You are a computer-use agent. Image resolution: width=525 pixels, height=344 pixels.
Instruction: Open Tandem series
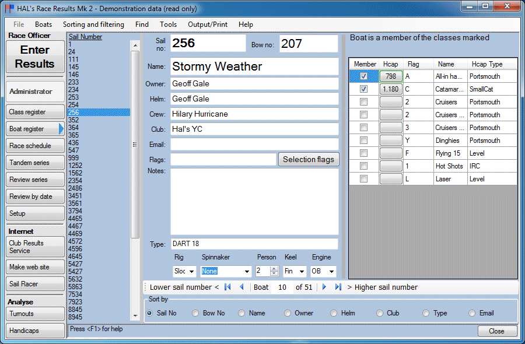pos(35,163)
